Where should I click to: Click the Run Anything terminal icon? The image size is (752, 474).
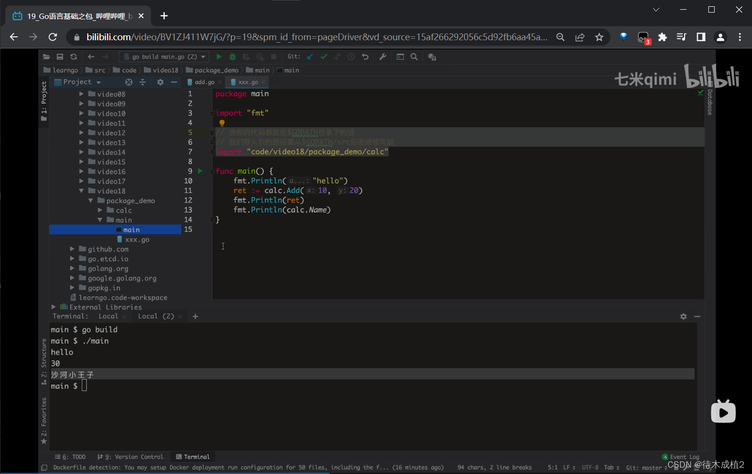pos(400,57)
